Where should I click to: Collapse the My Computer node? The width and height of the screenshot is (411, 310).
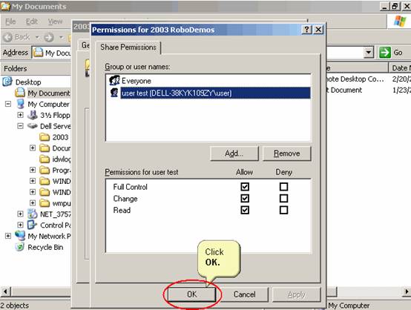pos(8,104)
